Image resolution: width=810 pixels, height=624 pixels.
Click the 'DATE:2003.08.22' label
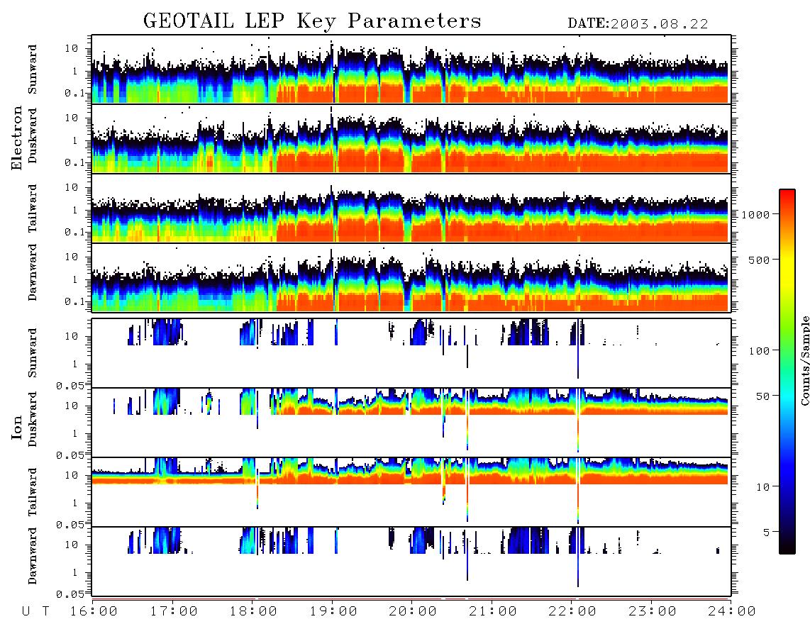pos(638,24)
